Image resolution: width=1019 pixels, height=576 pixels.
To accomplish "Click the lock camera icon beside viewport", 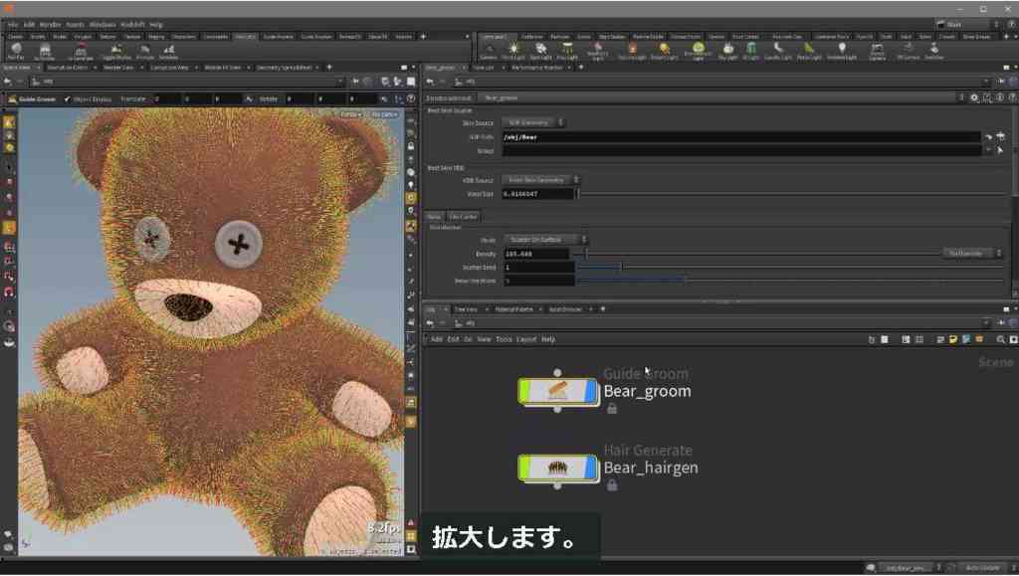I will point(411,147).
